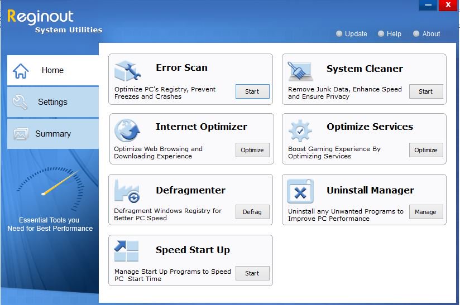Viewport: 460px width, 305px height.
Task: Click 'Boost Gaming Experience' description text
Action: (x=334, y=152)
